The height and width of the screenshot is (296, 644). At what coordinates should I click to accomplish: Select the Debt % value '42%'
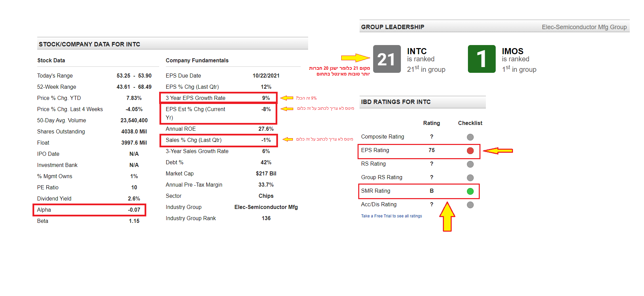(x=266, y=162)
